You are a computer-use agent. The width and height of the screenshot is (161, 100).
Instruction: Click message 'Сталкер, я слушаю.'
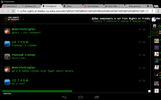(25, 45)
